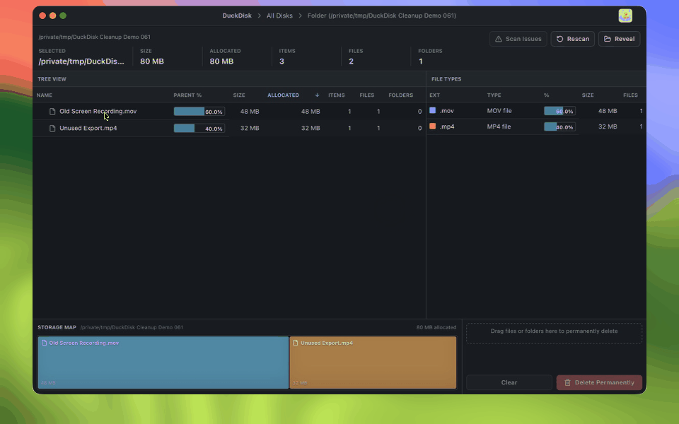Click file icon of Old Screen Recording.mov row
The width and height of the screenshot is (679, 424).
click(52, 112)
